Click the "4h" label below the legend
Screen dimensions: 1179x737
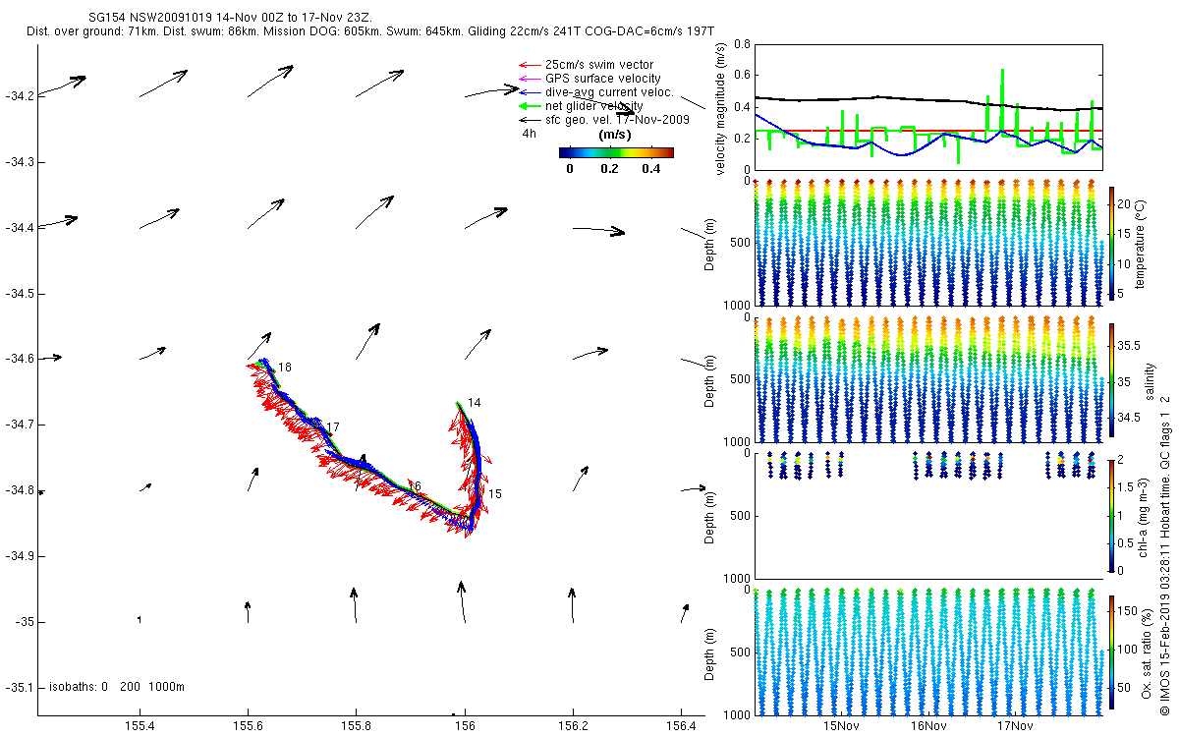pyautogui.click(x=529, y=133)
